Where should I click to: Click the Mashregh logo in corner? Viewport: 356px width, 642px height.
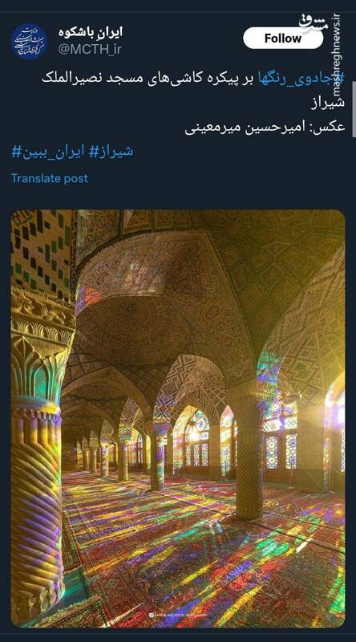315,22
